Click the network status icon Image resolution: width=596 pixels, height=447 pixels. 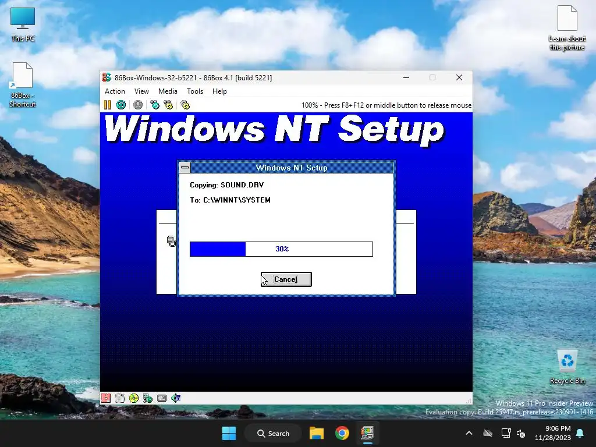[x=147, y=398]
